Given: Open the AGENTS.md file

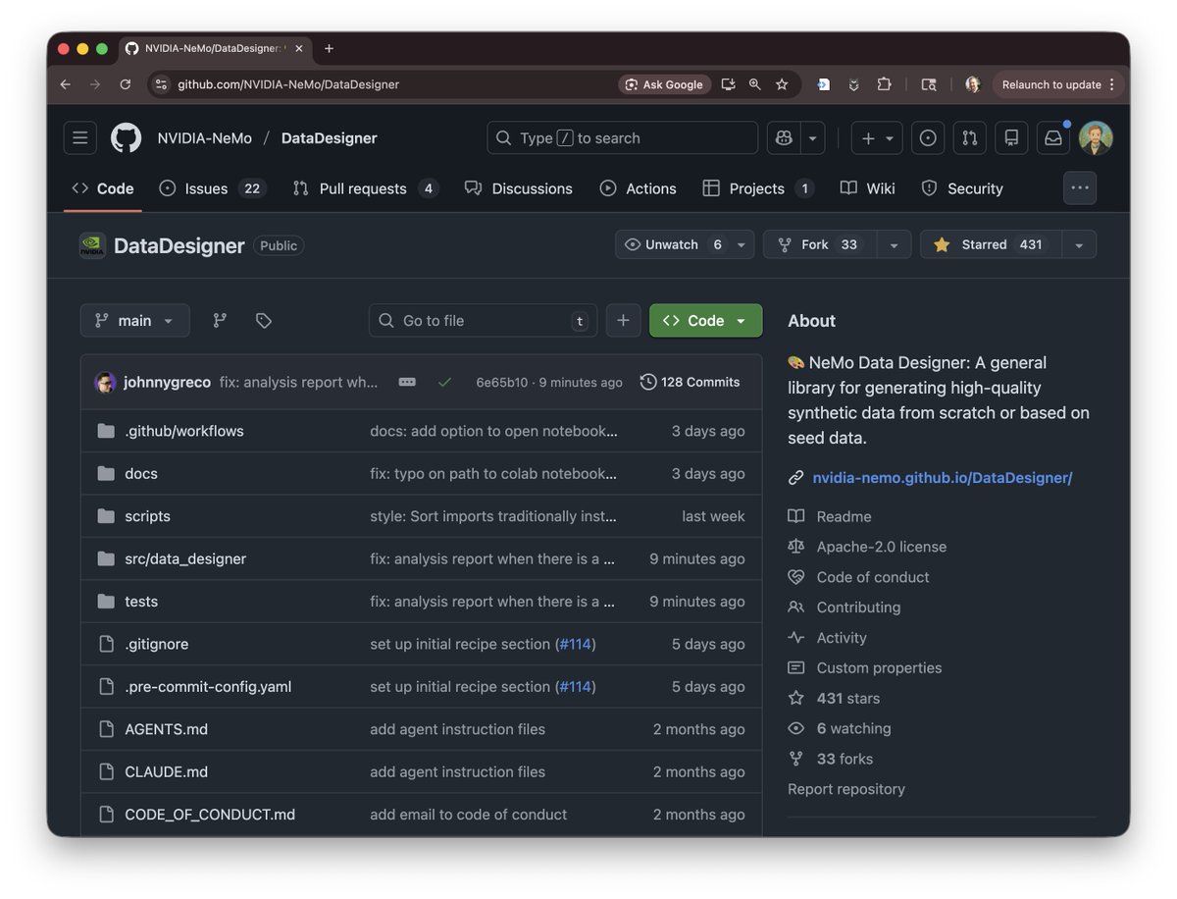Looking at the screenshot, I should click(x=166, y=729).
